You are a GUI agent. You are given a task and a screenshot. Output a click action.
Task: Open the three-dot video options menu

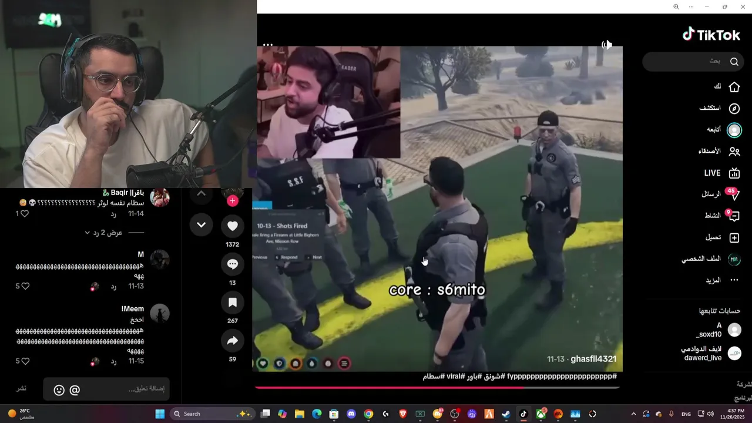(268, 45)
